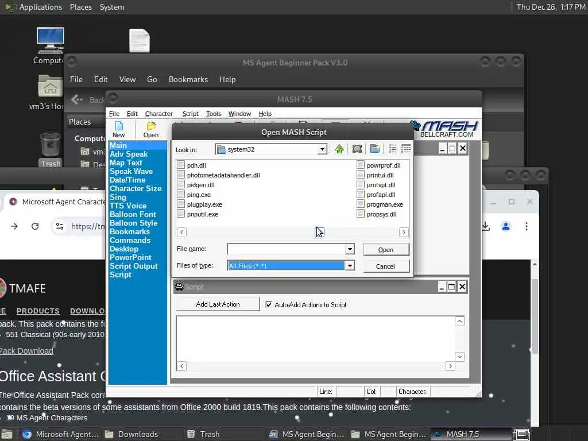The height and width of the screenshot is (441, 588).
Task: Open MASH File menu
Action: [x=114, y=114]
